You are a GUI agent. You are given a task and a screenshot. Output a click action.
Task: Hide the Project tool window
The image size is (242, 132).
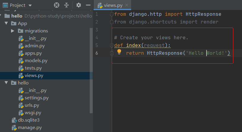pyautogui.click(x=88, y=5)
